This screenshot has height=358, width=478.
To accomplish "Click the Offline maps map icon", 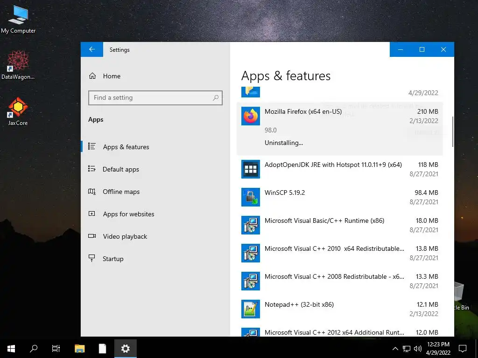I will click(x=92, y=192).
